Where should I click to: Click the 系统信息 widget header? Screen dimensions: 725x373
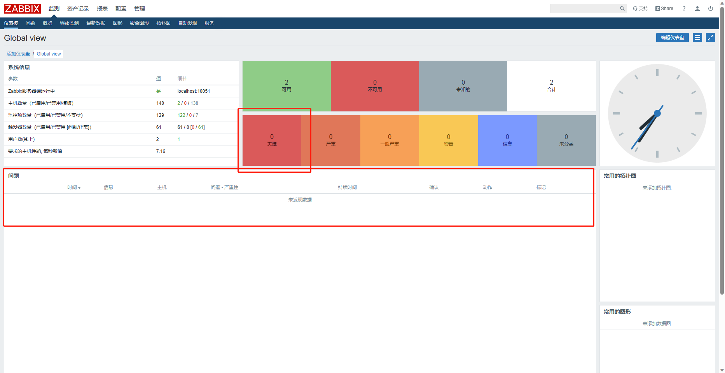tap(19, 67)
